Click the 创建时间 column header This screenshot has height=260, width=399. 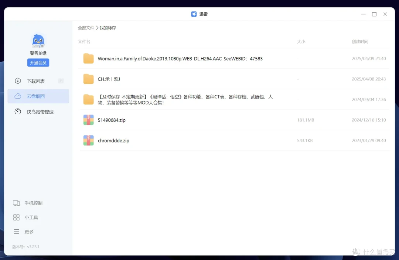pyautogui.click(x=360, y=41)
